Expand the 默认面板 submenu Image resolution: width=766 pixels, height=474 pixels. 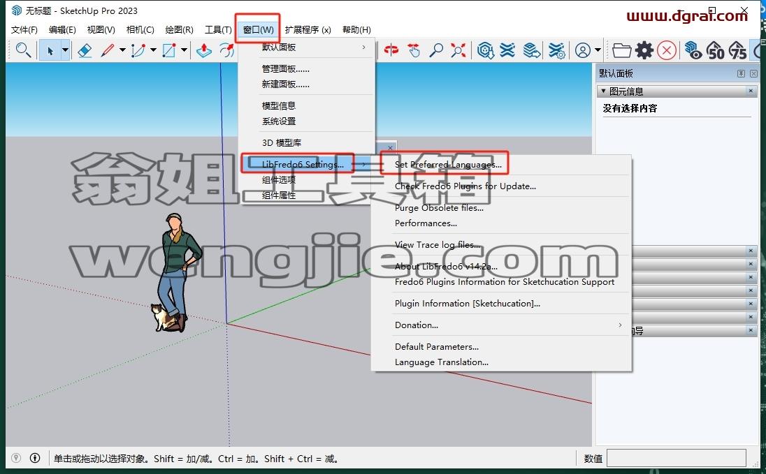[363, 47]
